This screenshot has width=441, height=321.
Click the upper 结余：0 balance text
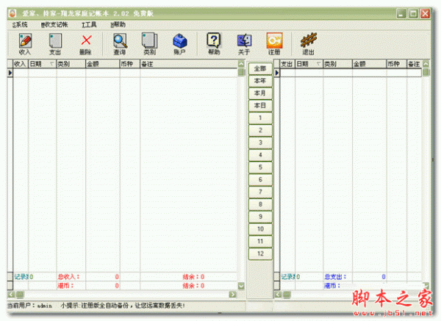[193, 277]
